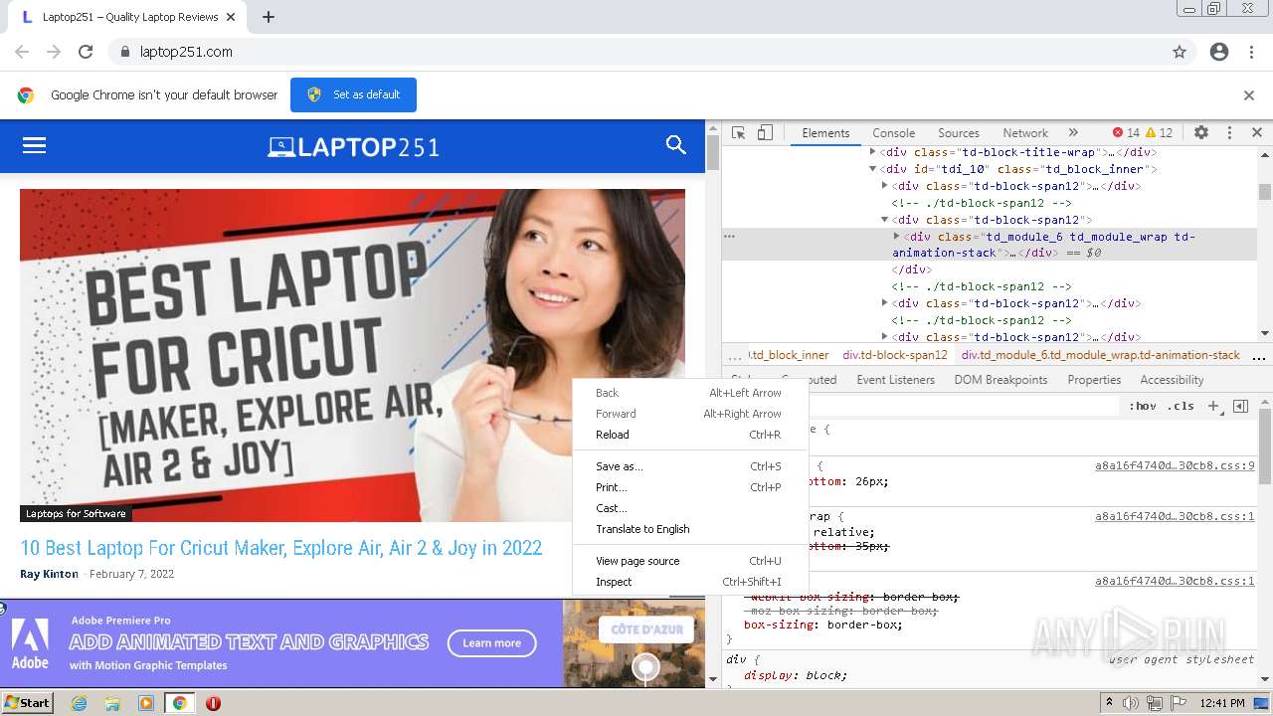The height and width of the screenshot is (716, 1273).
Task: Click the 12 warnings indicator
Action: pos(1159,132)
